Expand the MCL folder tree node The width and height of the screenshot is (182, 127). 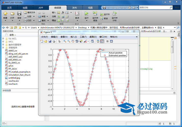point(3,42)
